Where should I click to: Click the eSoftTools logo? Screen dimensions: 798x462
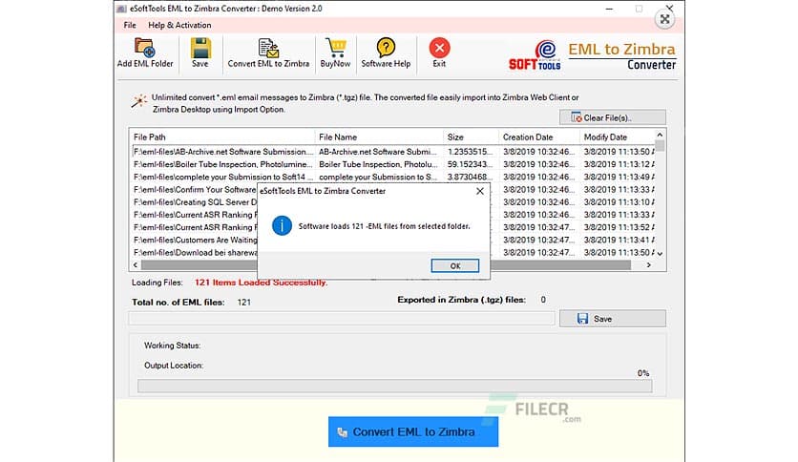[535, 55]
